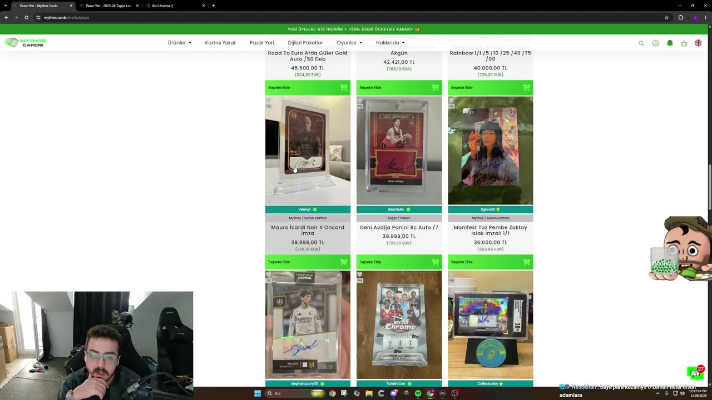Expand the Hakkında dropdown menu

(x=390, y=43)
